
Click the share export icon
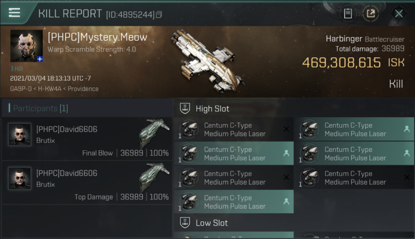371,13
